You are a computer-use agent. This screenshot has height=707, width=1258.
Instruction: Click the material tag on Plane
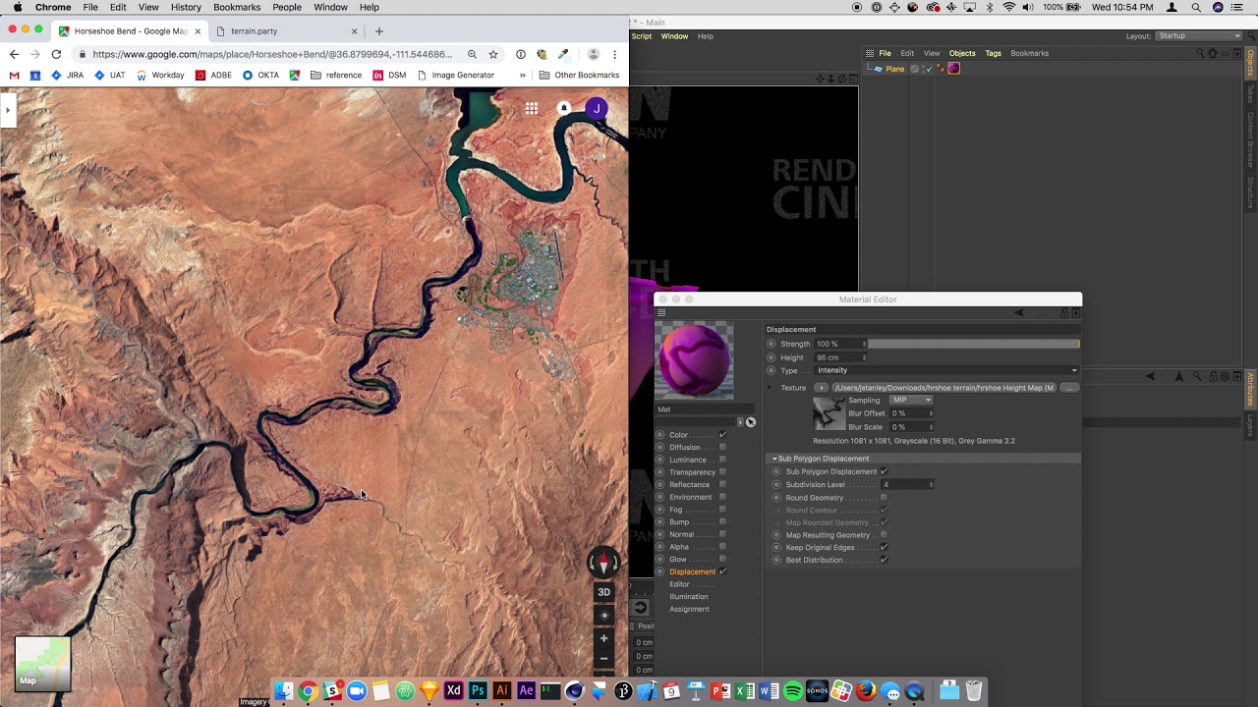953,69
